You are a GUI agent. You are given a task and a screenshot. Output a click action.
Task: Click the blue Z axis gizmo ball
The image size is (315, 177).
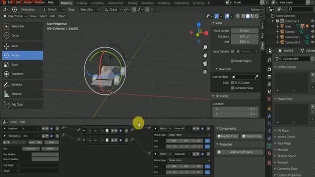click(x=199, y=25)
